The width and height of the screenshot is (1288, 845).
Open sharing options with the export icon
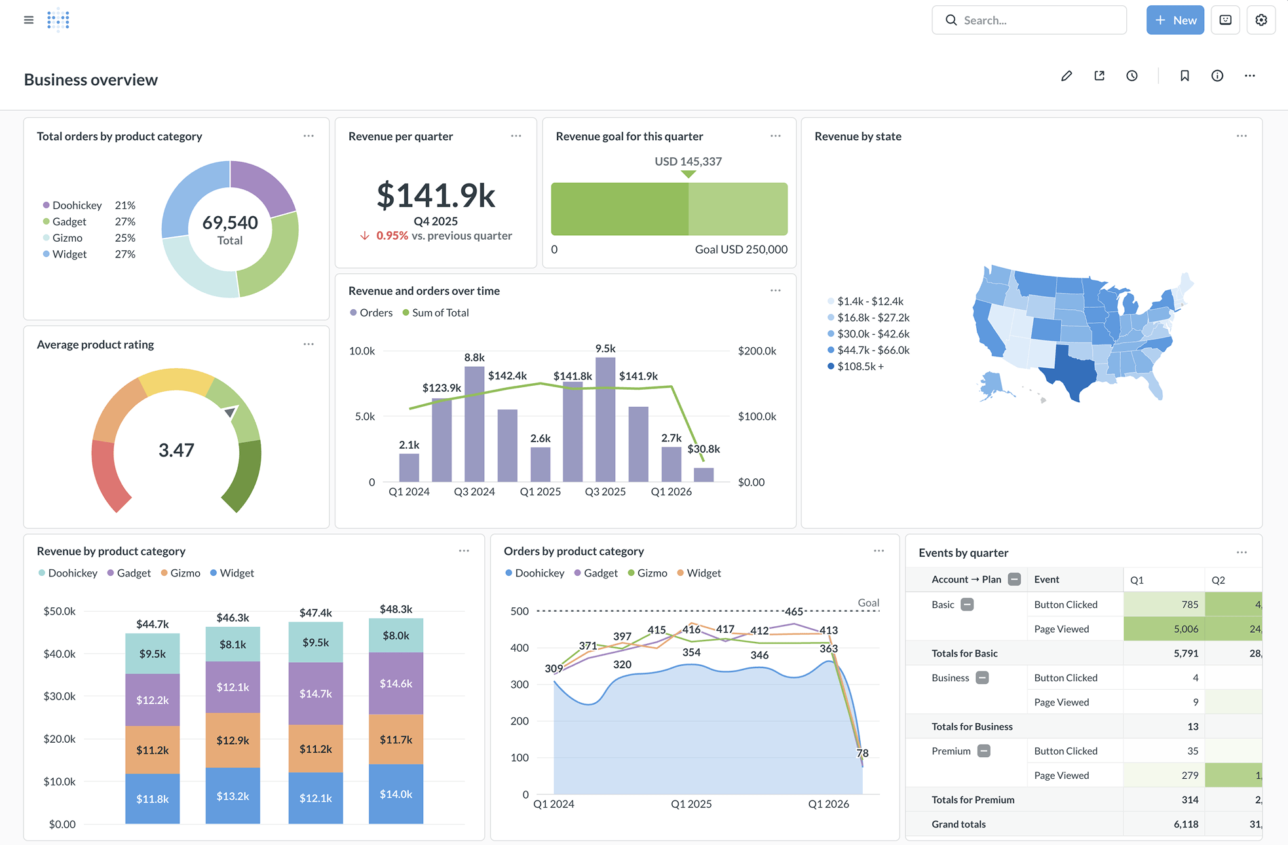pyautogui.click(x=1099, y=75)
